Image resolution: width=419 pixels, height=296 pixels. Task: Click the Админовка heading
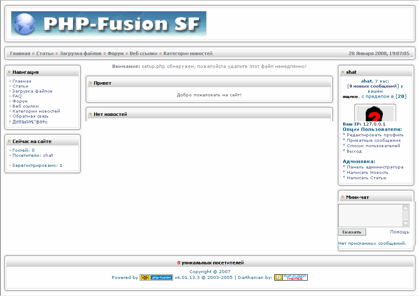pyautogui.click(x=359, y=162)
